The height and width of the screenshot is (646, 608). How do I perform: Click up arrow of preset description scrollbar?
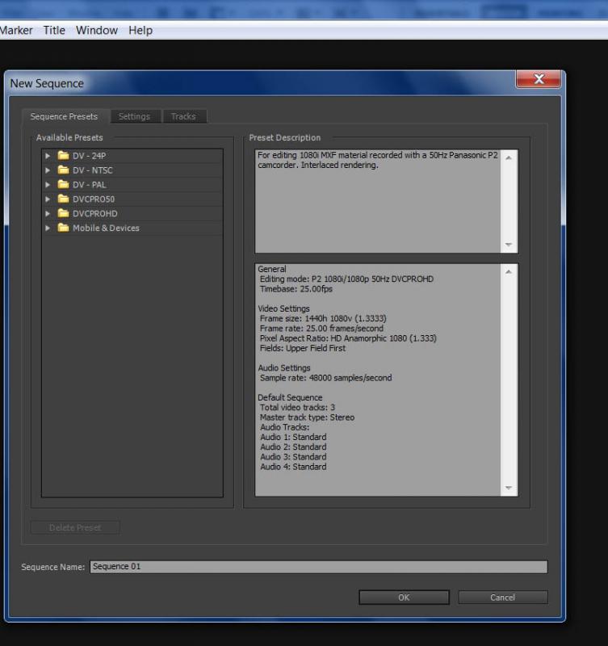tap(509, 157)
